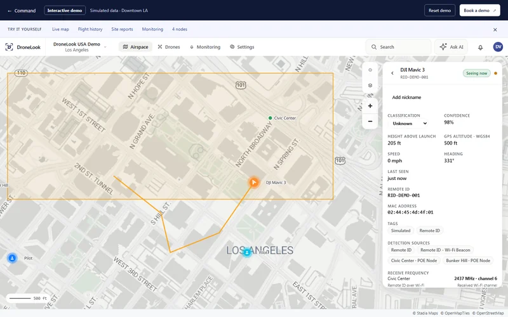Click the Remote ID tag under Tags
This screenshot has width=508, height=317.
point(430,231)
